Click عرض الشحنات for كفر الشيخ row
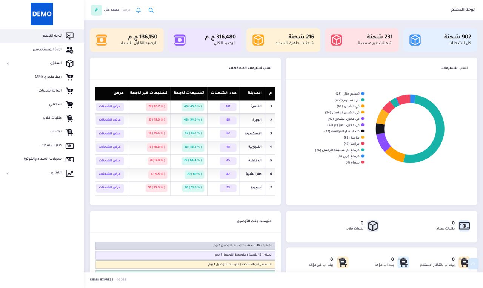The width and height of the screenshot is (483, 288). pos(110,174)
